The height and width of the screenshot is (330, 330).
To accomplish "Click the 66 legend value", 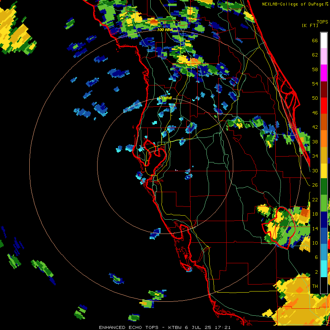I will (x=315, y=40).
